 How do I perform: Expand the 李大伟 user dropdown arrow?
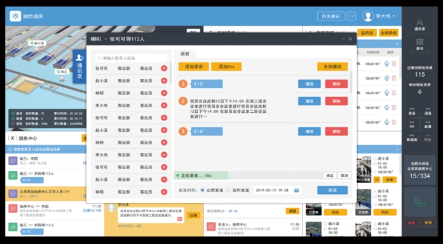[x=393, y=16]
